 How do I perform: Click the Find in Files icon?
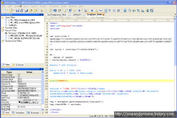click(x=75, y=10)
